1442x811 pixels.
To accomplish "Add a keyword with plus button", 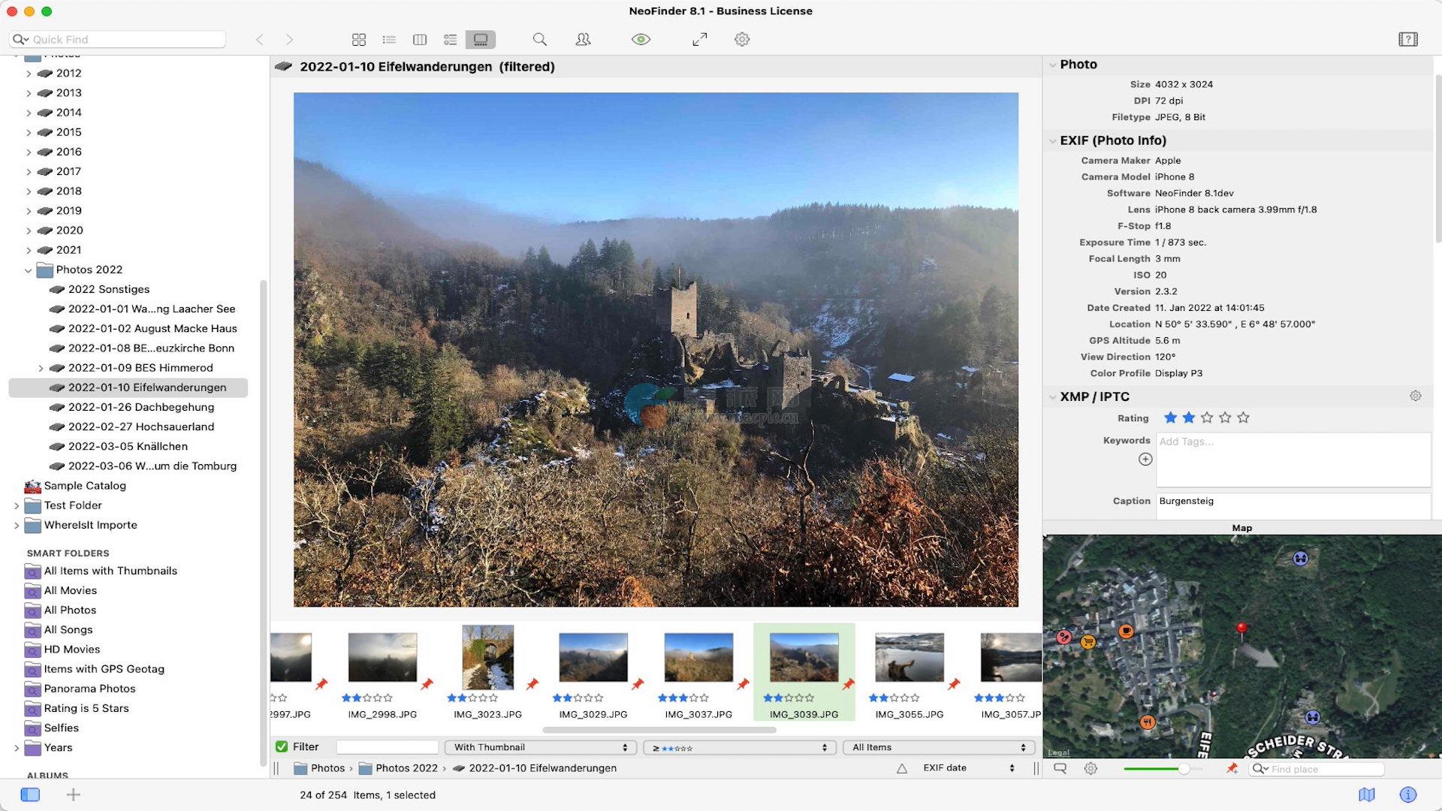I will pyautogui.click(x=1145, y=460).
